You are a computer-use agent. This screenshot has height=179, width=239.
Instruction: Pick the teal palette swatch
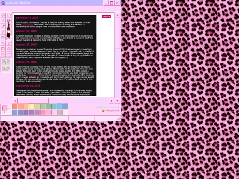[54, 107]
